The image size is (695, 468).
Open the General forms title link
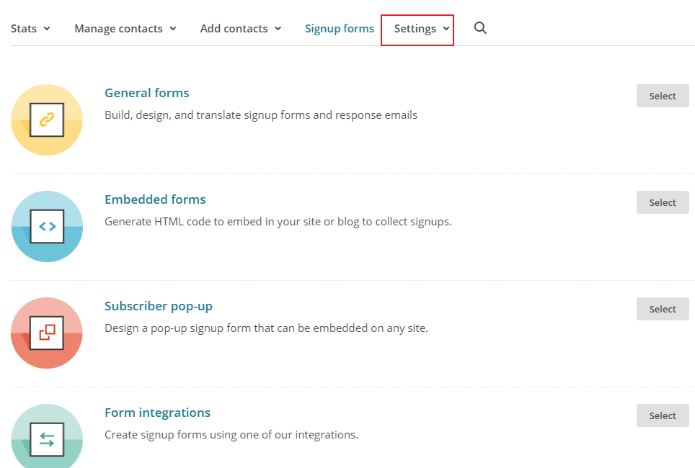[x=146, y=93]
